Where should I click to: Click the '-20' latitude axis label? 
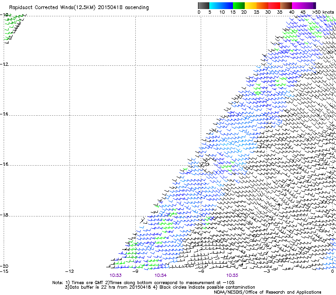tap(4, 266)
